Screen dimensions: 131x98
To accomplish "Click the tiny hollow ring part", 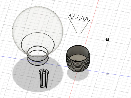I will (x=108, y=45).
